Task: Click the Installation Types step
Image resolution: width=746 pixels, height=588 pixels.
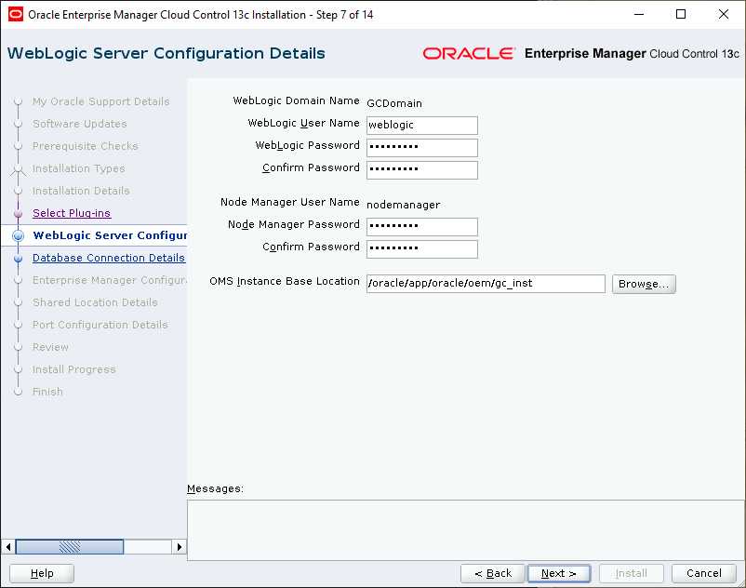Action: click(78, 168)
